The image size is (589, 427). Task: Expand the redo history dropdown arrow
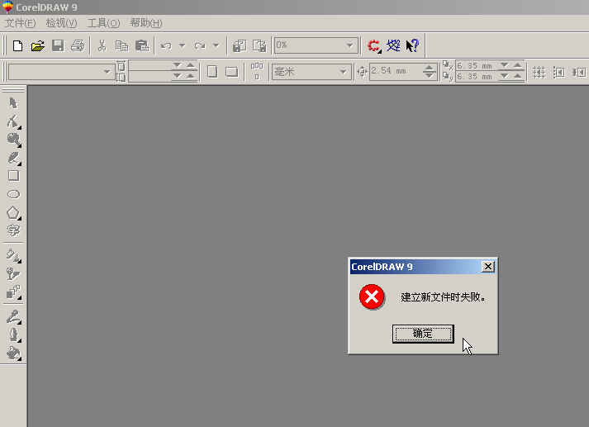[x=216, y=45]
